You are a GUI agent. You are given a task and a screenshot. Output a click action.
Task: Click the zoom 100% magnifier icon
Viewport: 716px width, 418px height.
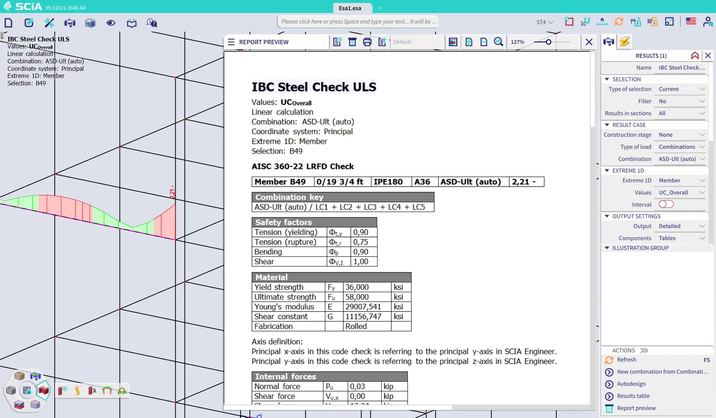tap(499, 42)
